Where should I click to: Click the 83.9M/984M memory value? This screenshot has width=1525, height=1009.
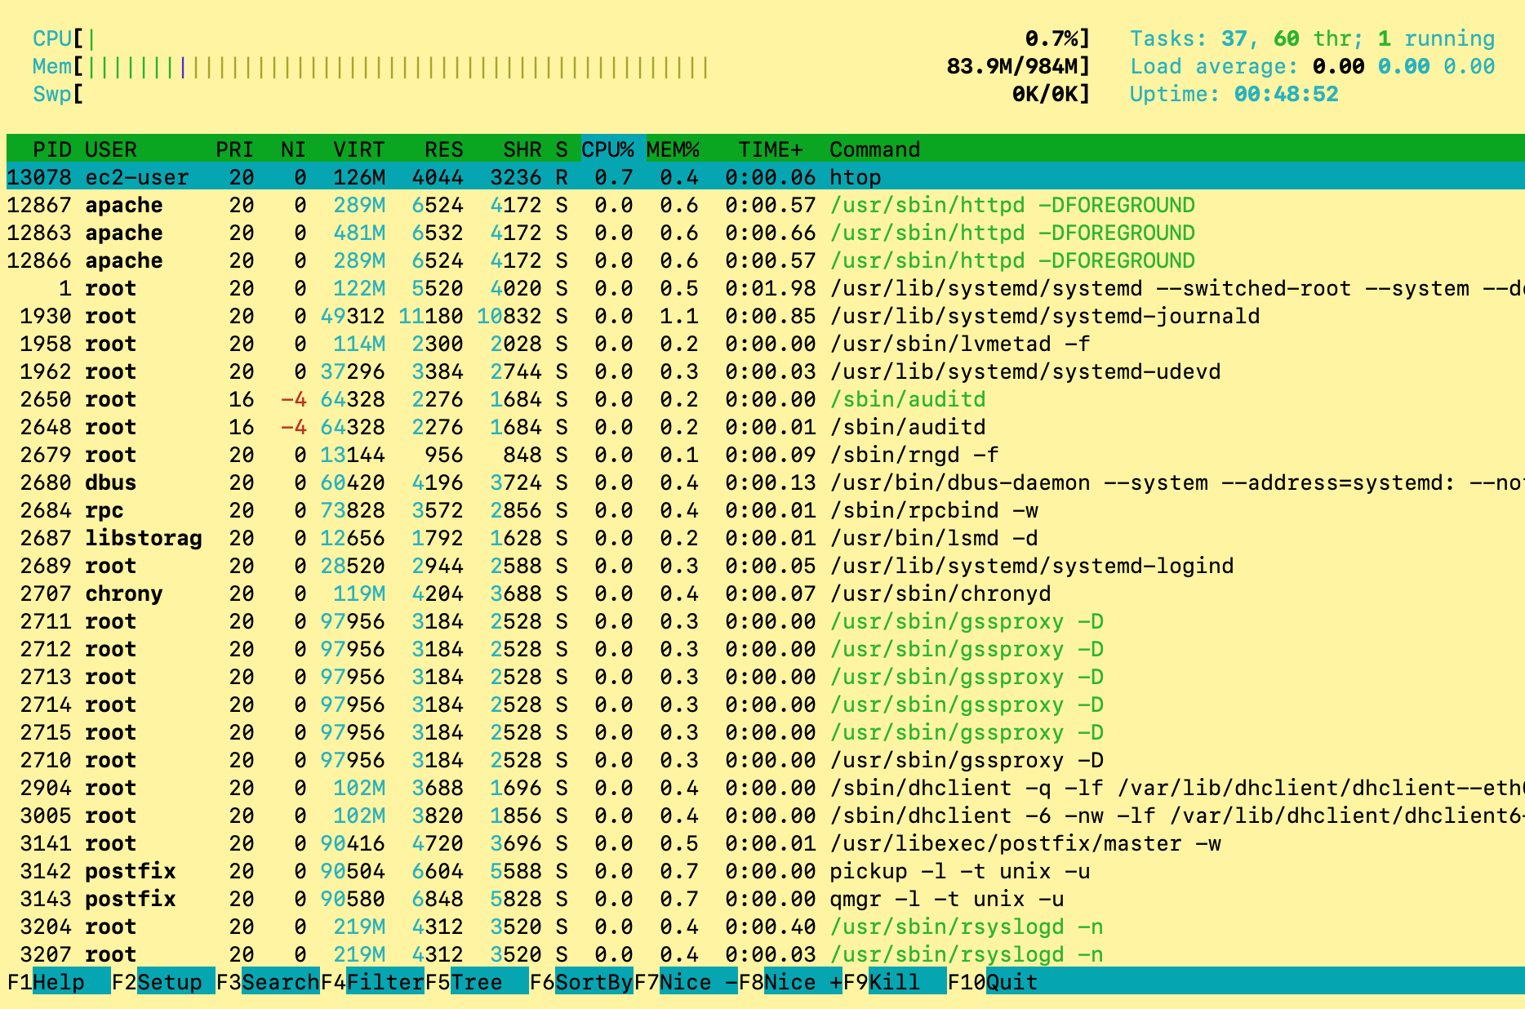coord(1011,66)
